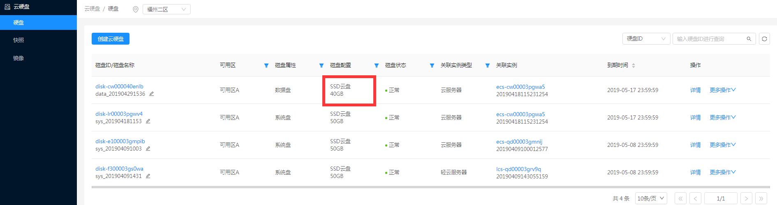Viewport: 777px width, 205px height.
Task: Click the 云硬盘 breadcrumb link
Action: click(92, 9)
